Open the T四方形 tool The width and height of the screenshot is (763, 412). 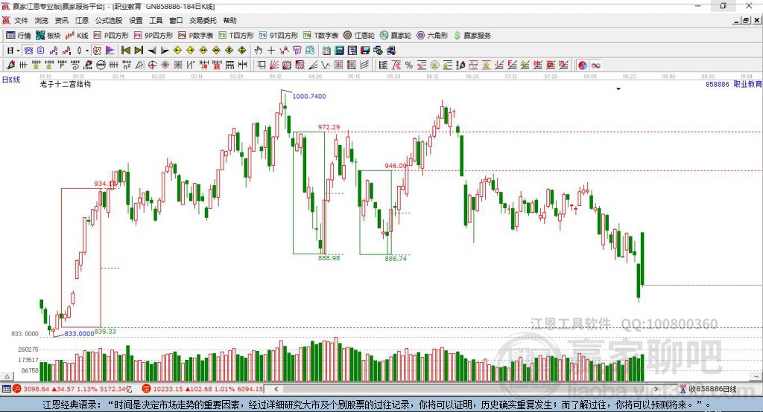(236, 36)
